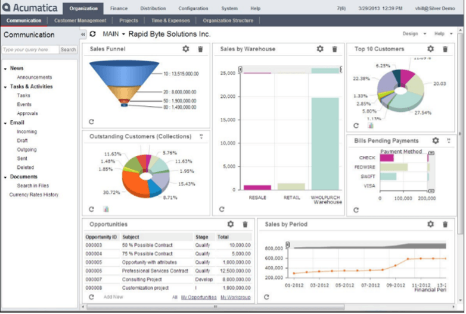
Task: Select opportunity 000007 Consulting Project row
Action: 168,280
